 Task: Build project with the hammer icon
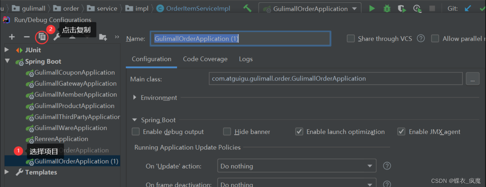(x=248, y=9)
